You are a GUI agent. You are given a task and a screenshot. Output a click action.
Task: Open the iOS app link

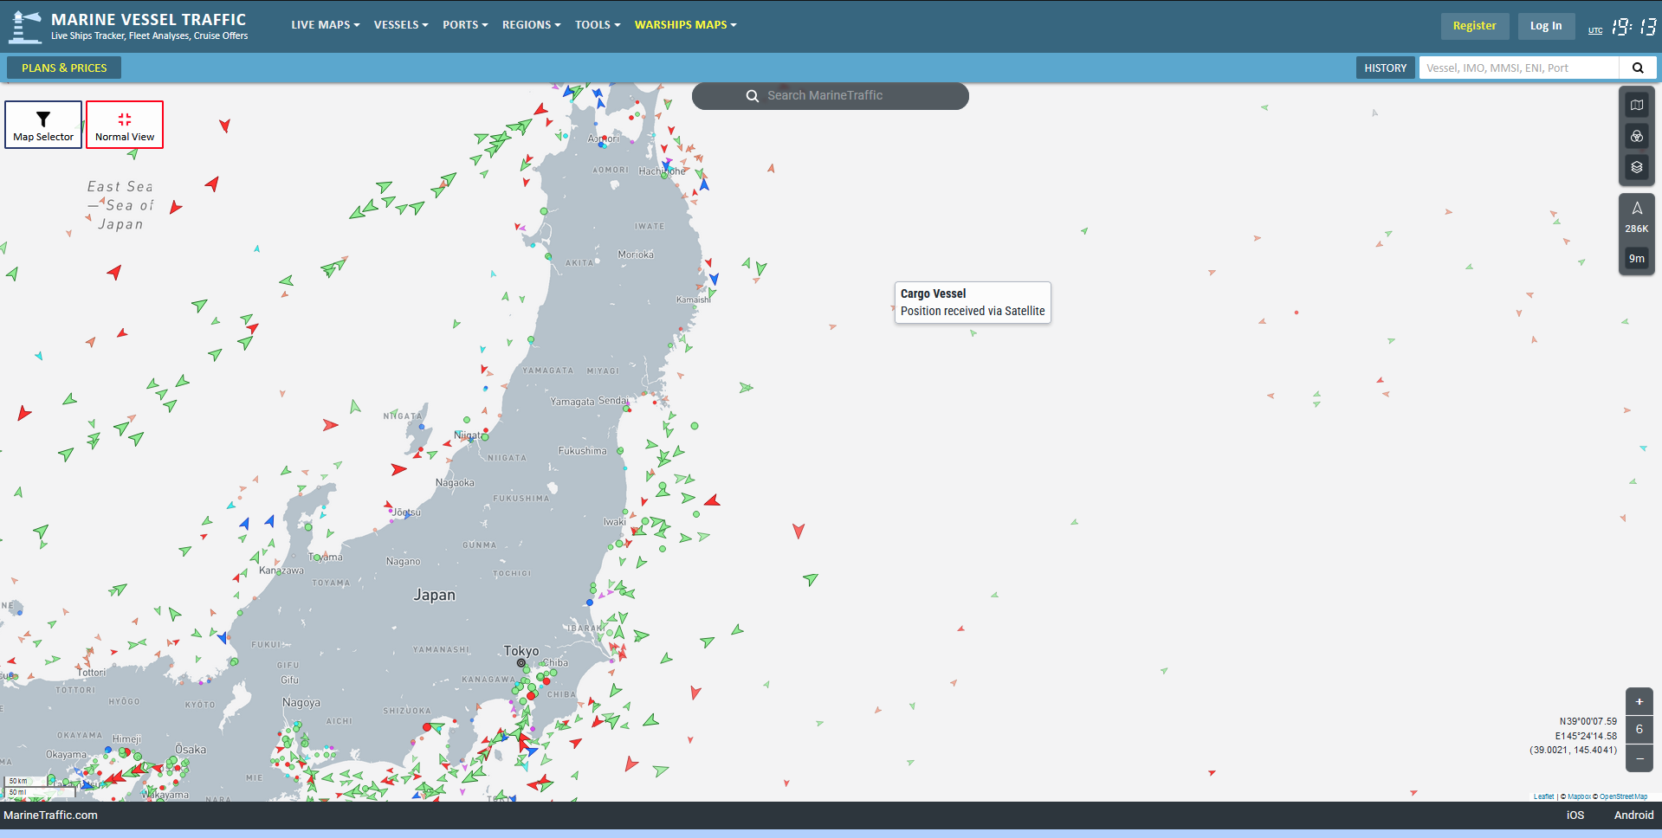pyautogui.click(x=1575, y=815)
